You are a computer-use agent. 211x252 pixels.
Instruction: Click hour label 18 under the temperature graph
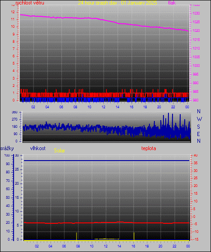coord(147,246)
